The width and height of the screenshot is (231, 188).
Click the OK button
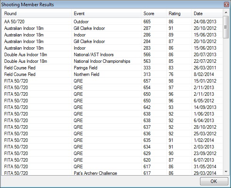(x=214, y=181)
